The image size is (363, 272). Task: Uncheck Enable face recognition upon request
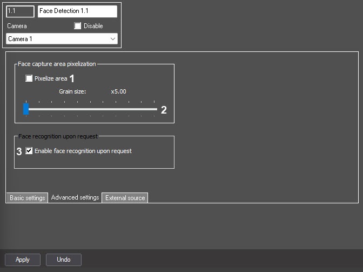[29, 151]
